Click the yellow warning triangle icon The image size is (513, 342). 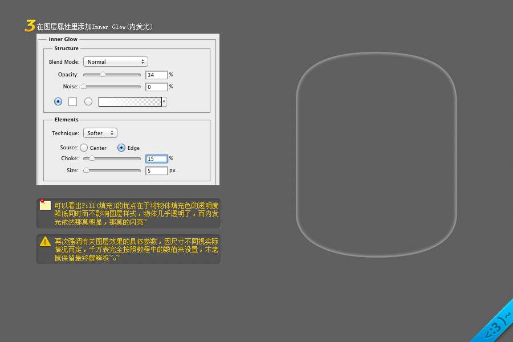[45, 242]
